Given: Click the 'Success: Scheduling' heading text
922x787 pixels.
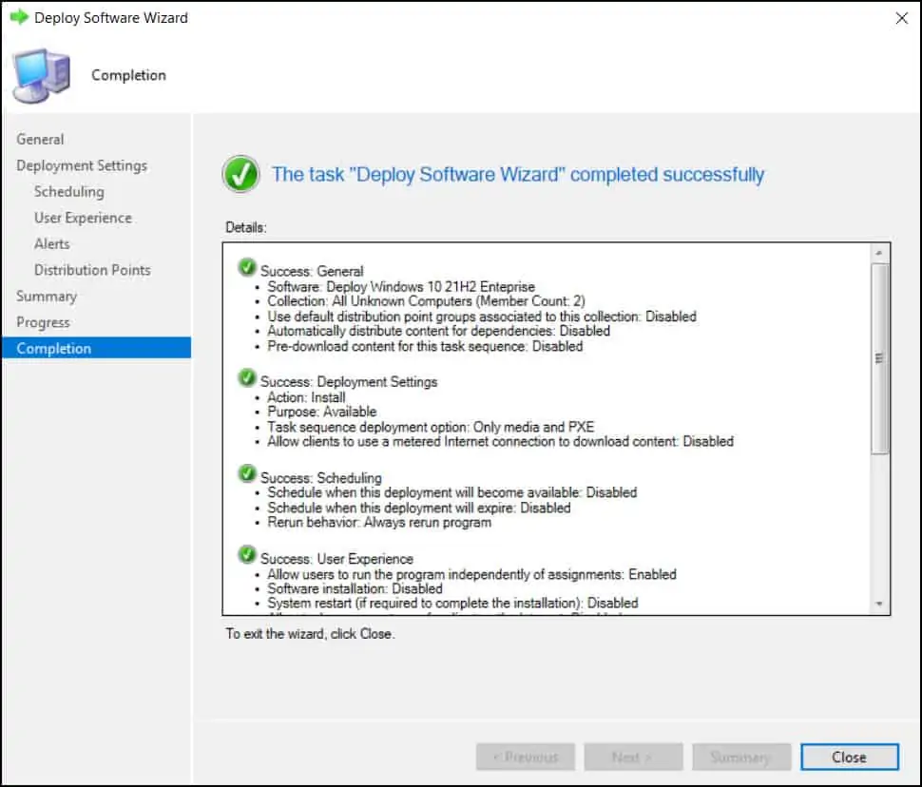Looking at the screenshot, I should [321, 477].
